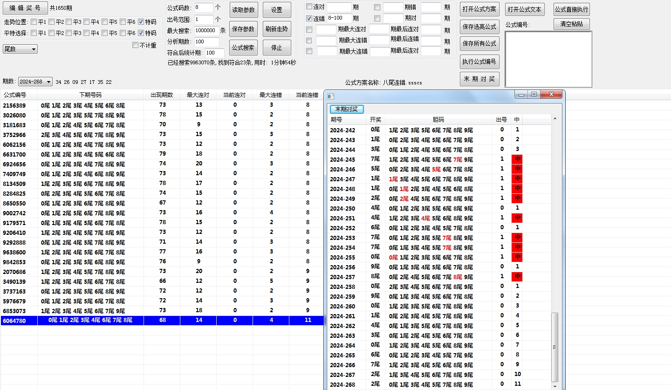Enable the 不计重 checkbox
This screenshot has width=671, height=390.
point(136,45)
